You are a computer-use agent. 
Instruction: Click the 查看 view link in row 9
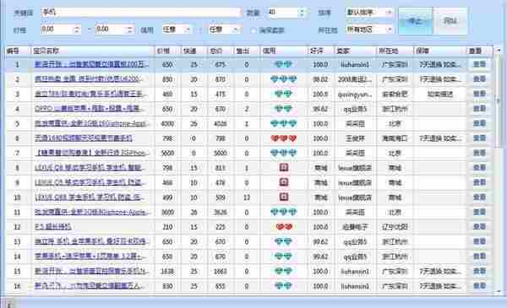pyautogui.click(x=479, y=182)
